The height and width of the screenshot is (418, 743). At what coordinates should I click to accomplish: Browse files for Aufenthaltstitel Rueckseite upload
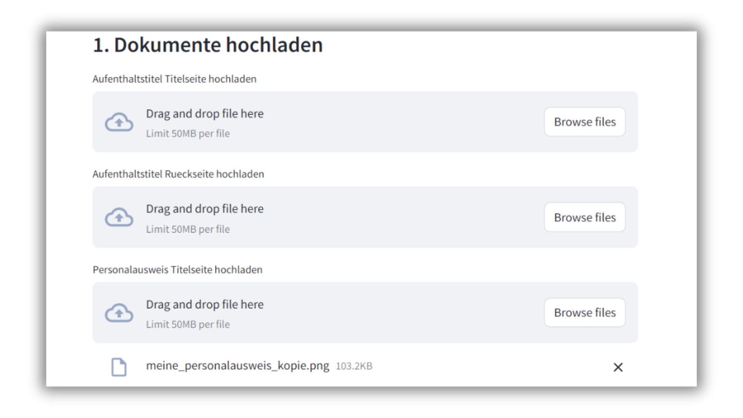(584, 217)
